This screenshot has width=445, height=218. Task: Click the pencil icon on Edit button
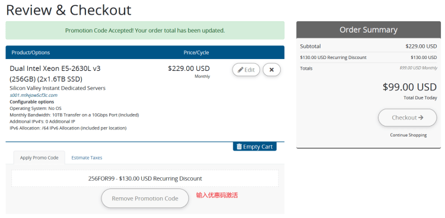tap(240, 70)
